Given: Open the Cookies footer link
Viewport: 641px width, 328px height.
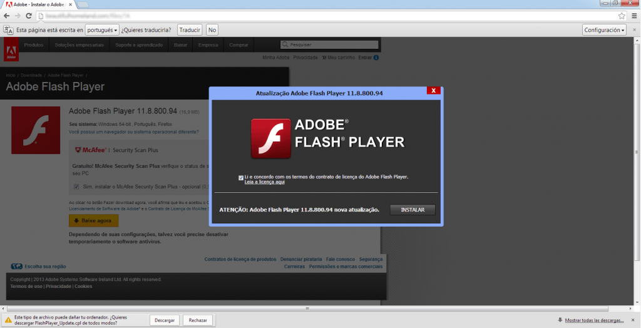Looking at the screenshot, I should point(83,286).
